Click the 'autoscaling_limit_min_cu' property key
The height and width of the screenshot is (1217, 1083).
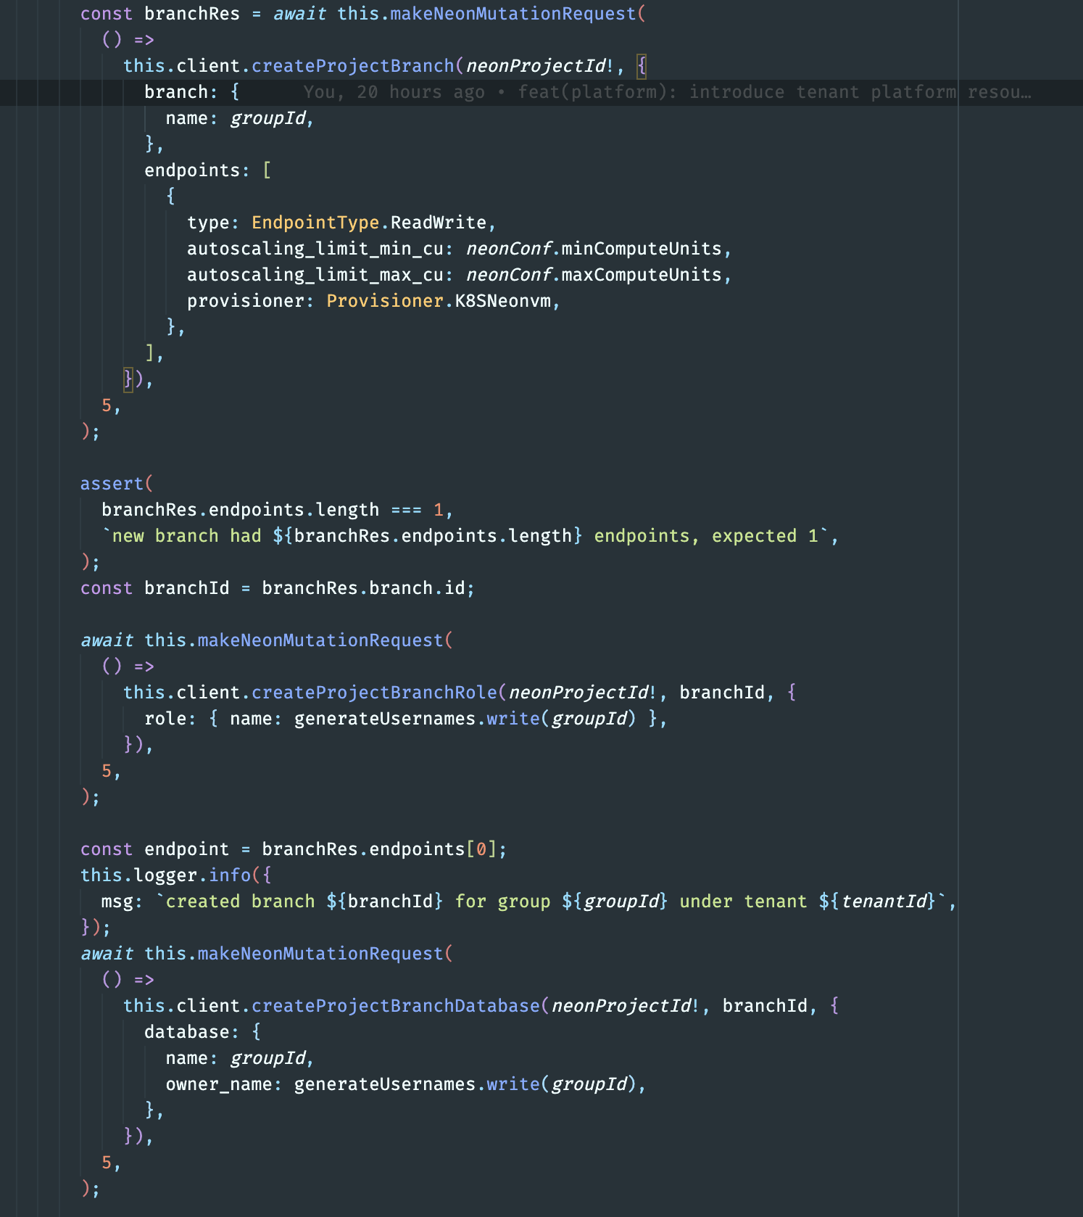point(315,249)
